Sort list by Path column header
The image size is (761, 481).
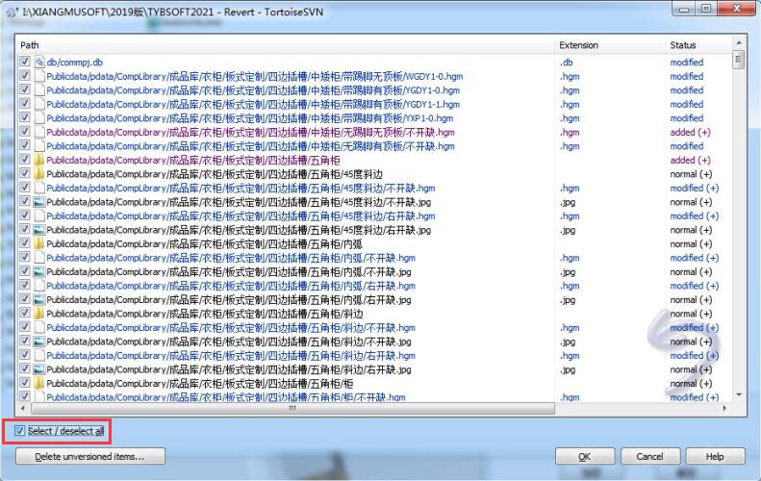point(285,45)
